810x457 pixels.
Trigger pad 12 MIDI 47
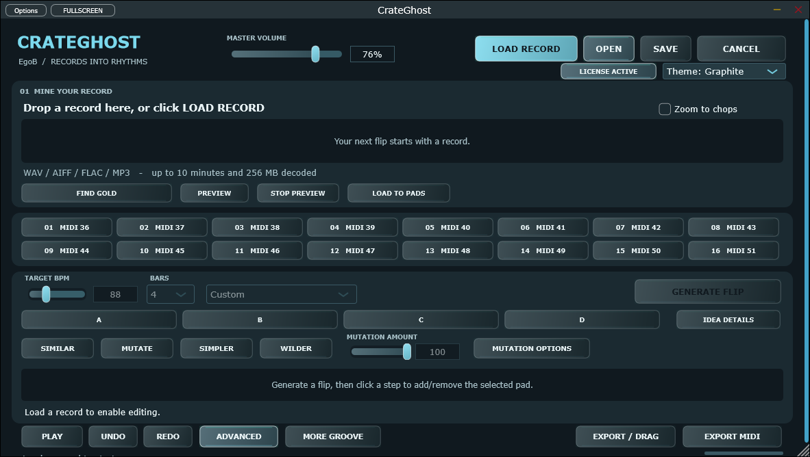(352, 250)
